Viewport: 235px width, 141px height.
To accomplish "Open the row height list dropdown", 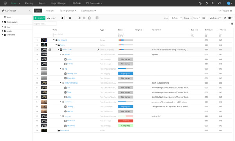I will click(205, 18).
